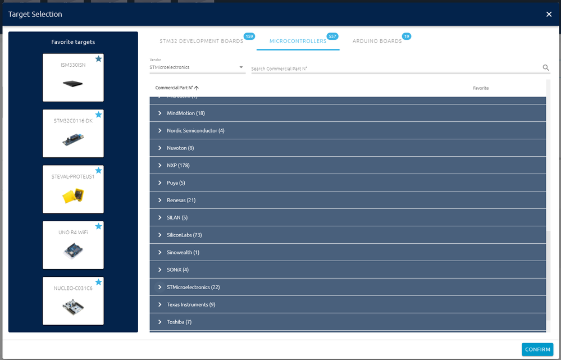Click the vendor list vertical scrollbar

549,276
